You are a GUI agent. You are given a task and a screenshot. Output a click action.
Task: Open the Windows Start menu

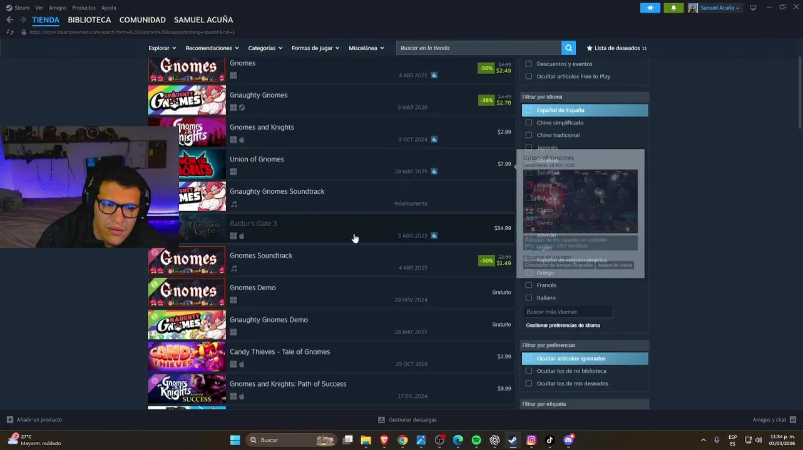point(235,440)
